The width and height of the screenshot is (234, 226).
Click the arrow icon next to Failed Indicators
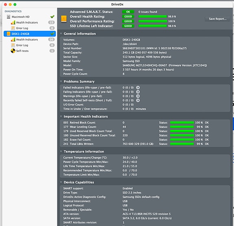[138, 88]
